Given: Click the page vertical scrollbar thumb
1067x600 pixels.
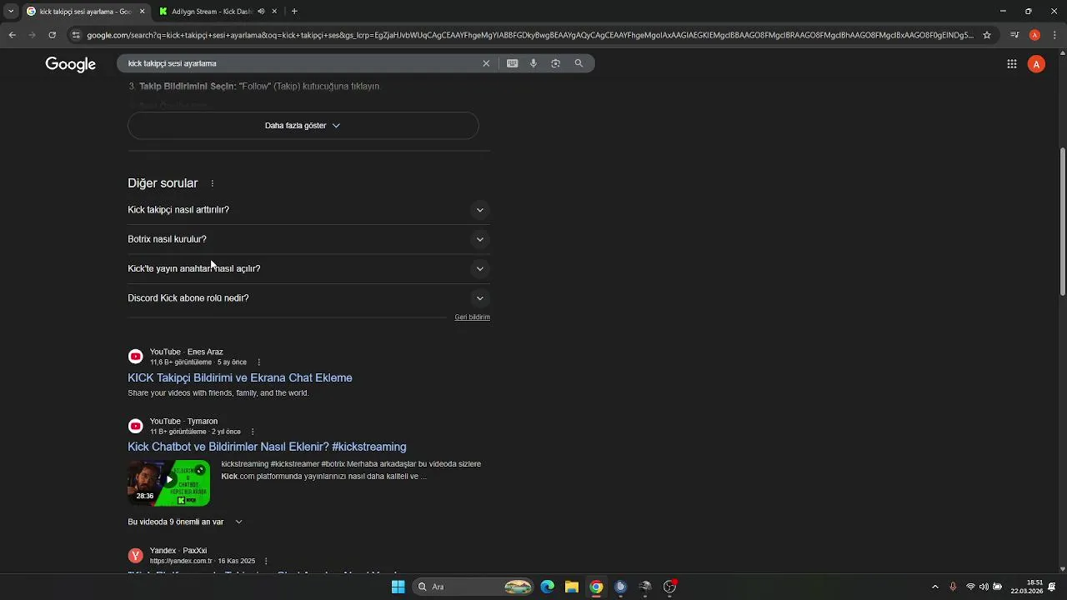Looking at the screenshot, I should 1062,222.
